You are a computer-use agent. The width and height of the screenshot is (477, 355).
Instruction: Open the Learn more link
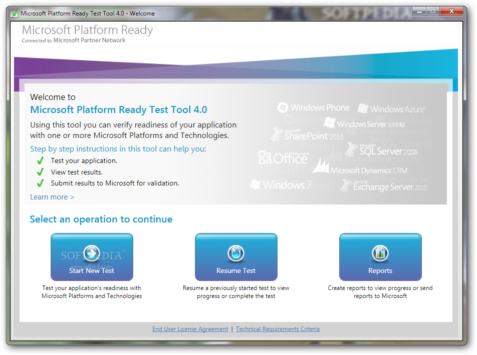(52, 197)
